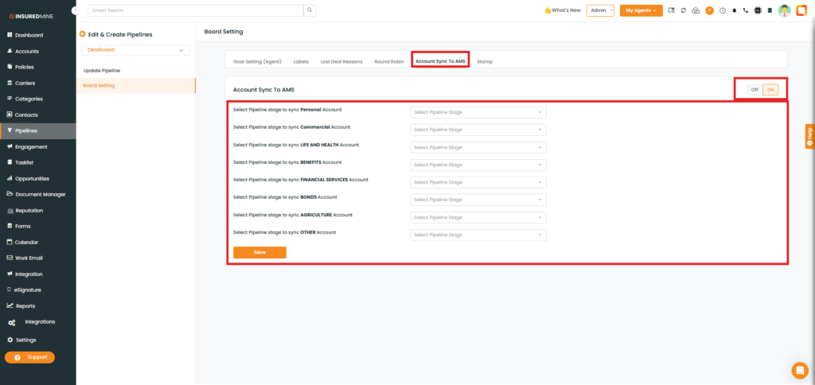815x385 pixels.
Task: Click the Support button in sidebar
Action: click(30, 357)
